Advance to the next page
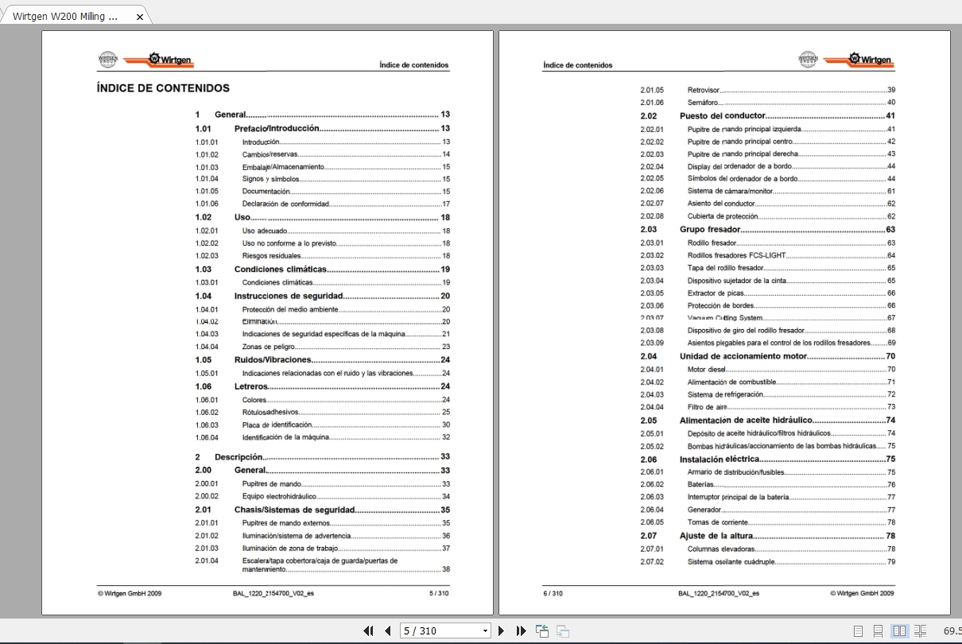The height and width of the screenshot is (644, 962). [x=502, y=630]
